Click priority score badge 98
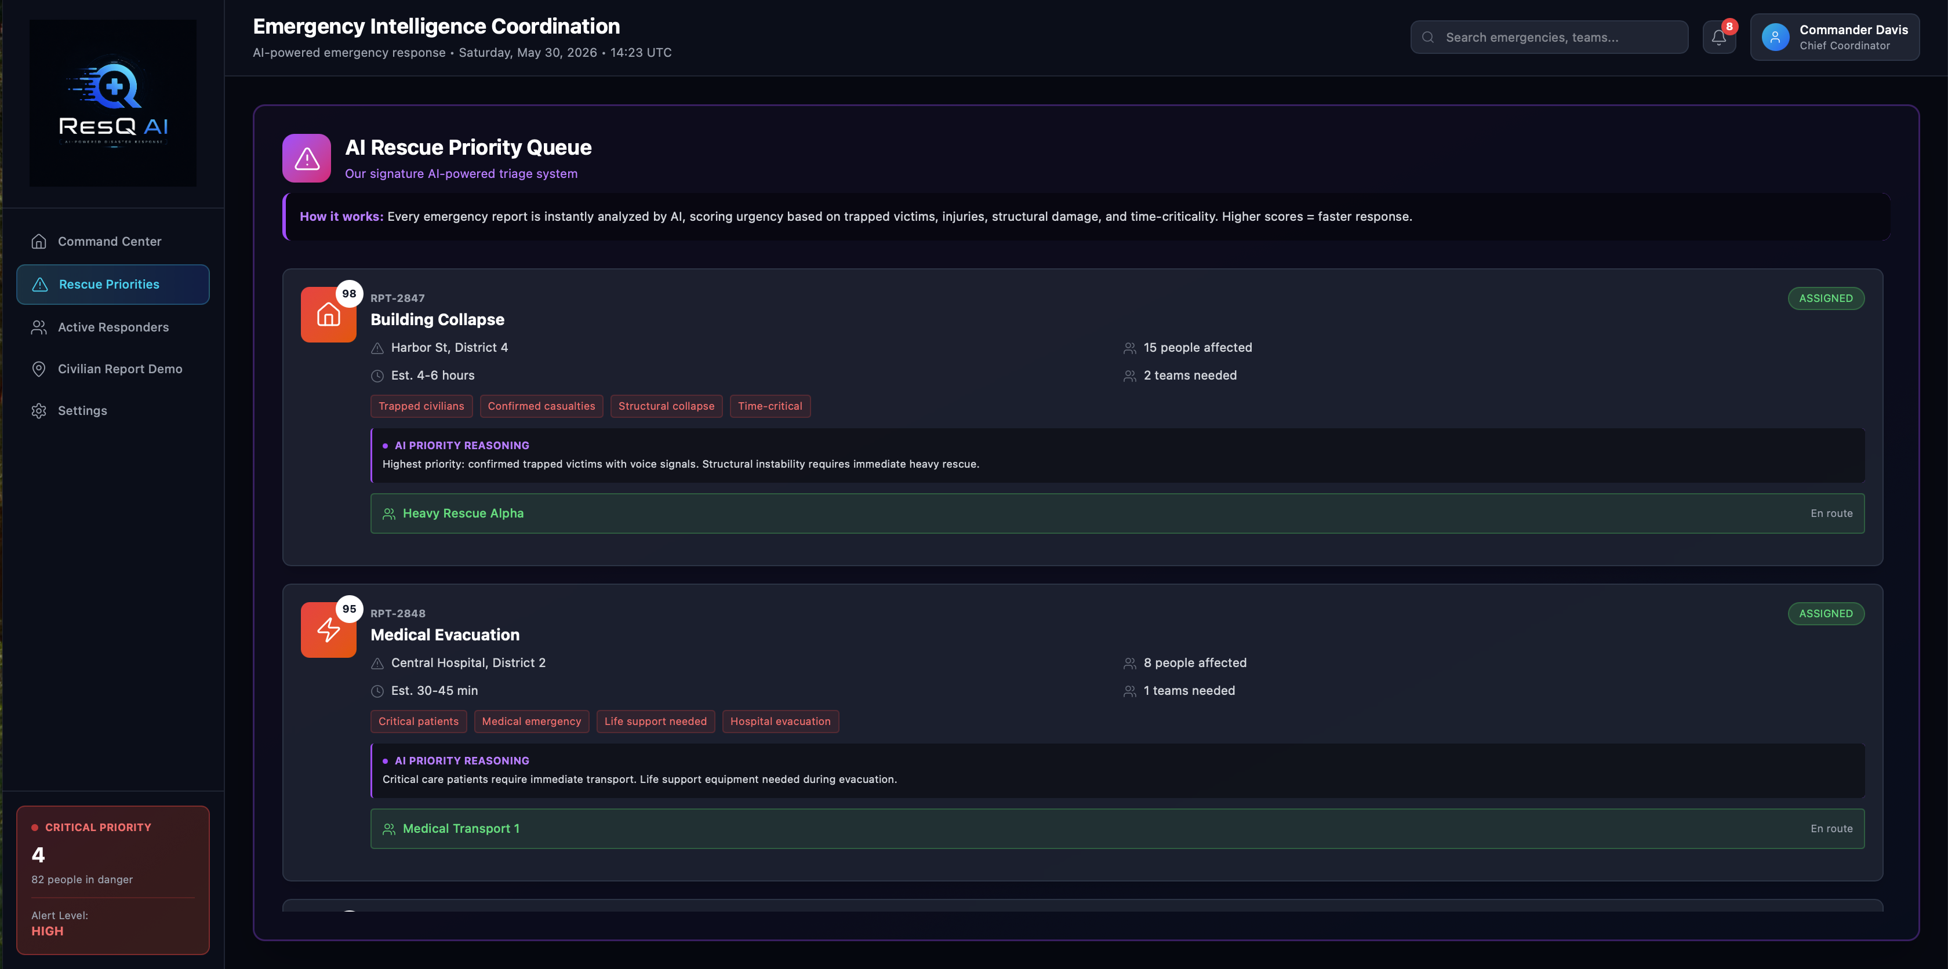Screen dimensions: 1948x969 coord(348,293)
